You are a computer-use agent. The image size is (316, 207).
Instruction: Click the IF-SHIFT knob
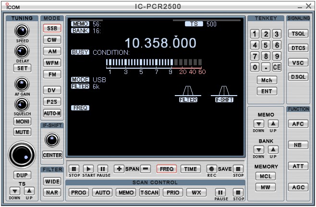click(x=52, y=140)
